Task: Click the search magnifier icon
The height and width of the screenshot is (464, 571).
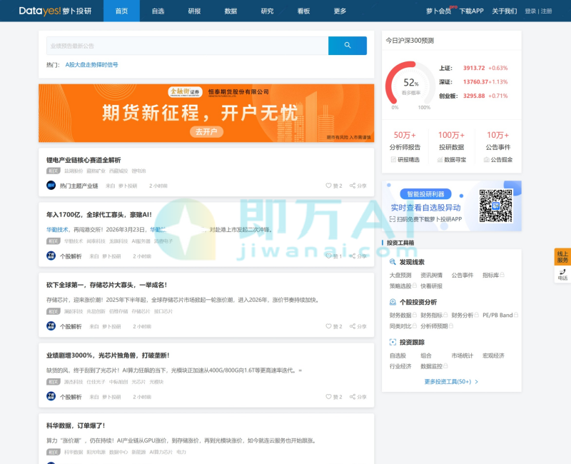Action: tap(347, 46)
